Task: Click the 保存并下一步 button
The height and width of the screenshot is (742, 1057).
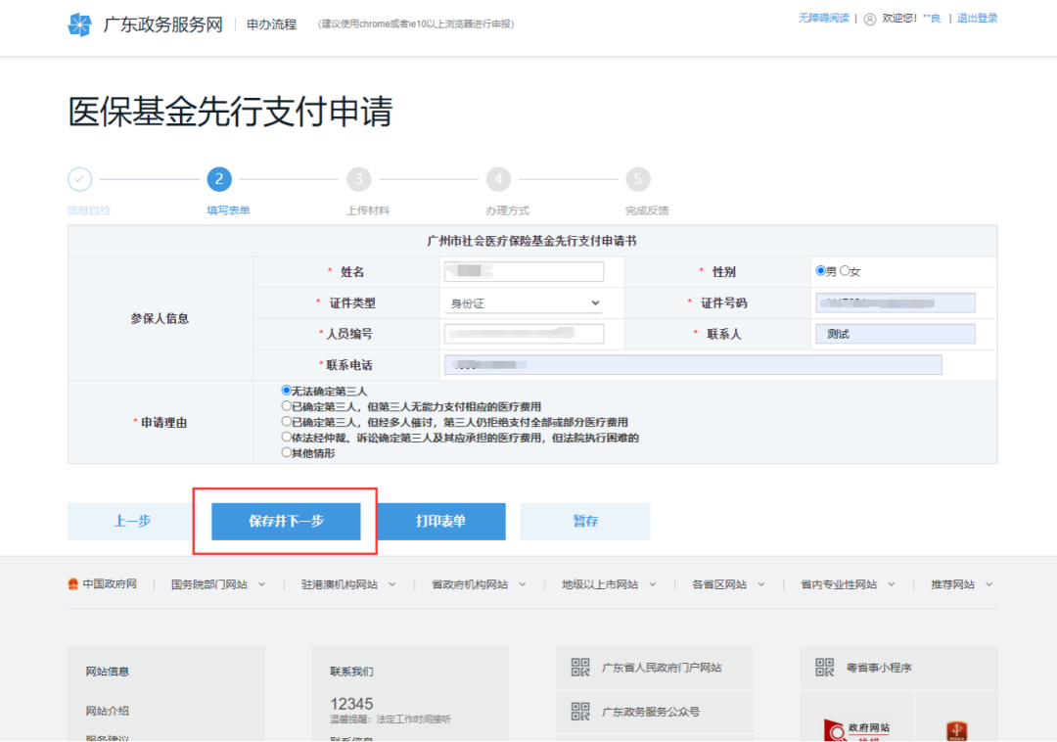Action: [286, 522]
